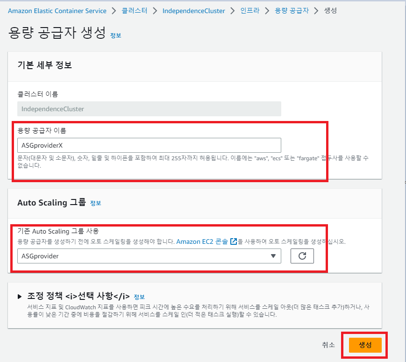Click the 클러스터 이름 label
The image size is (406, 362).
[37, 94]
